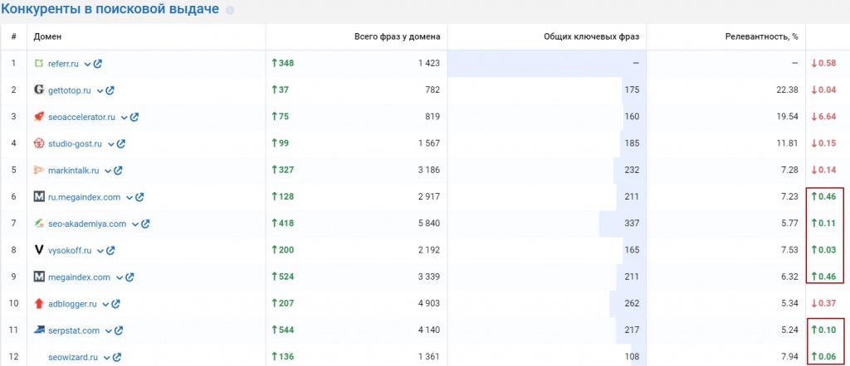850x366 pixels.
Task: Open the markintalk.ru domain link
Action: 74,171
